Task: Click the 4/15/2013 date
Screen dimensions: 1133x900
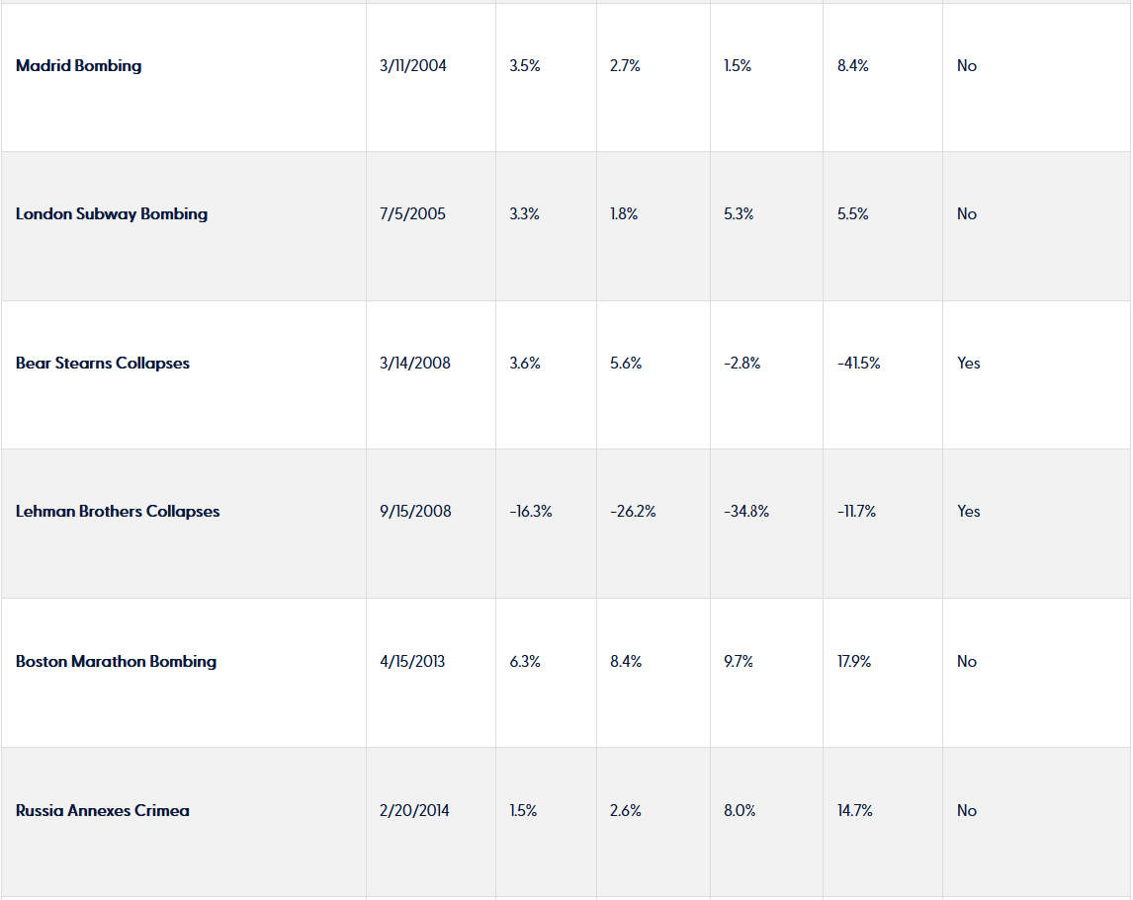Action: click(x=412, y=662)
